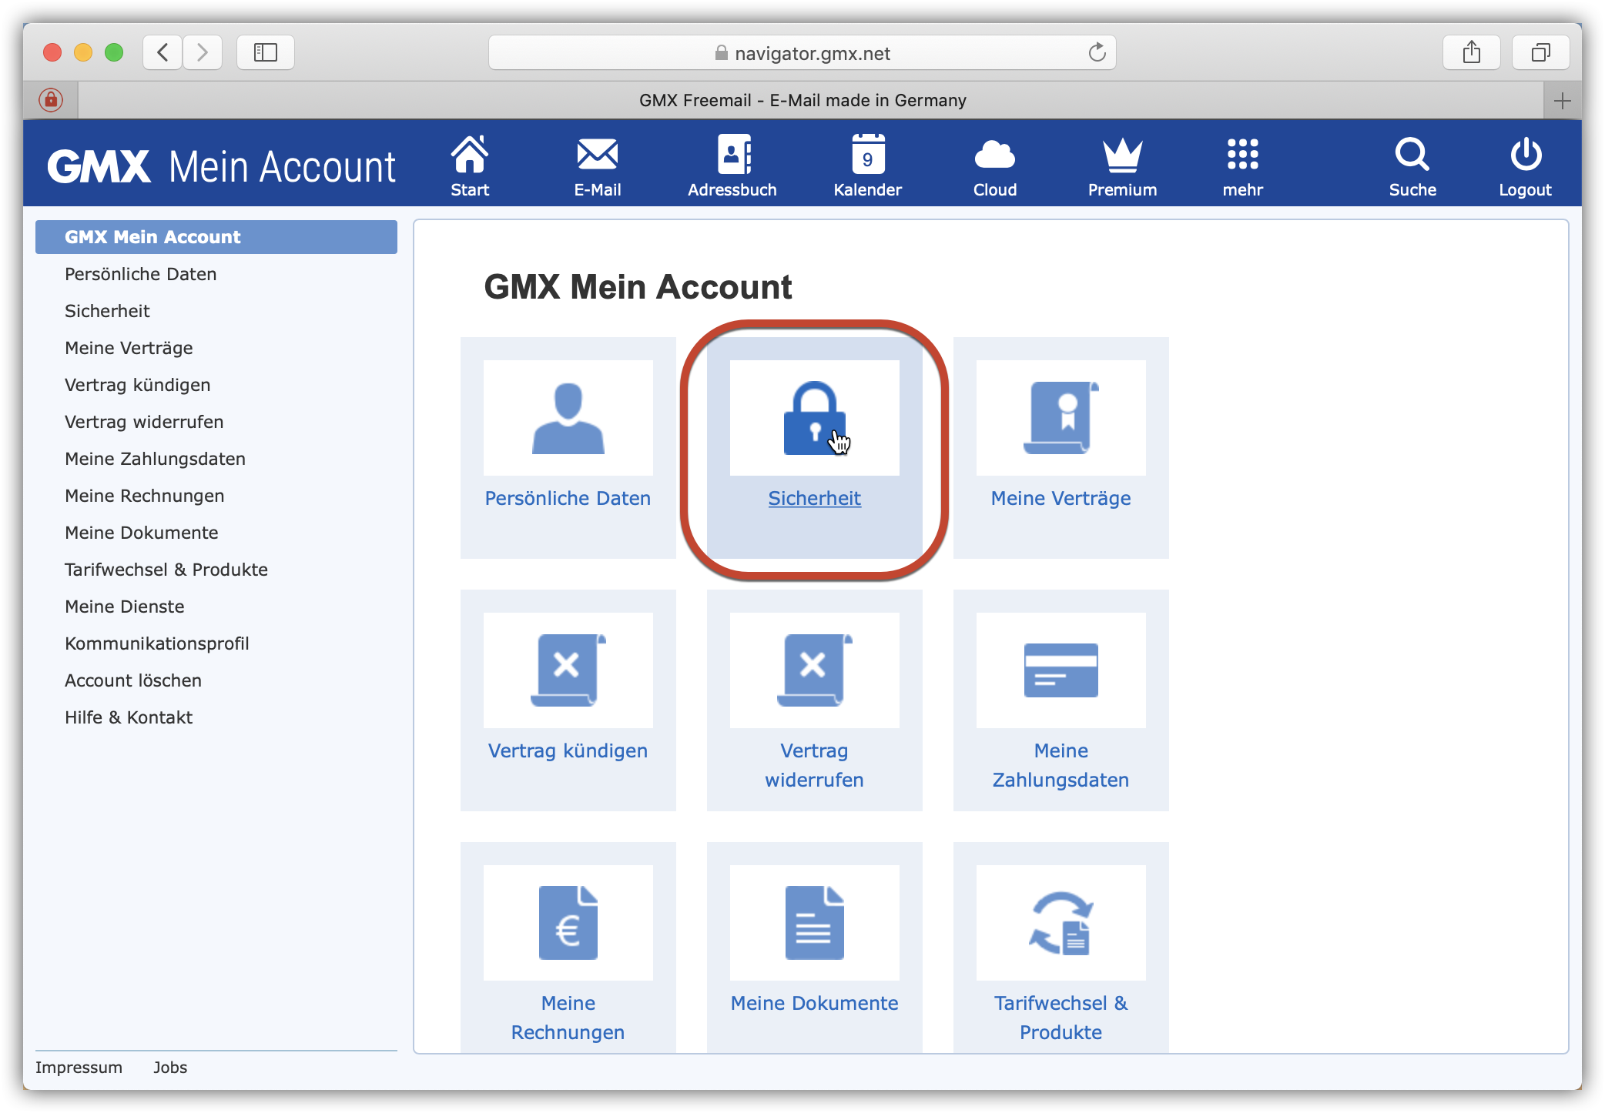Show mehr apps grid
This screenshot has height=1113, width=1605.
[x=1242, y=155]
